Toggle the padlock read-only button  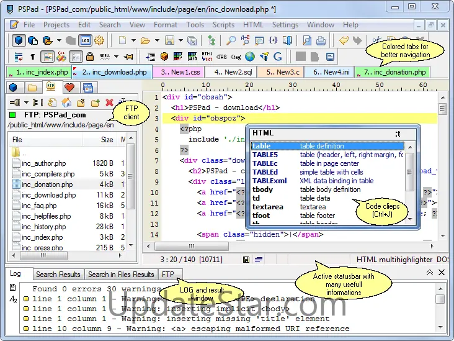[x=90, y=57]
